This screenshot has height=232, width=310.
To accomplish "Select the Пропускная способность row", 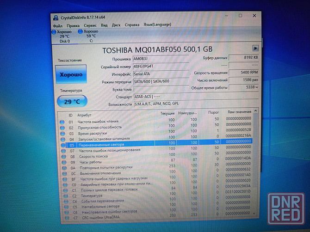I will pos(155,126).
